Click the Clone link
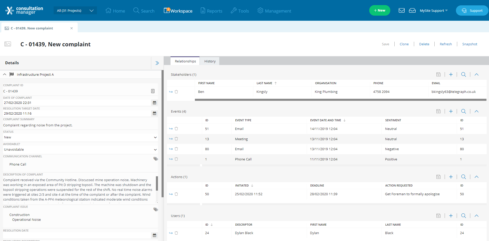Viewport: 489px width, 241px height. tap(404, 44)
